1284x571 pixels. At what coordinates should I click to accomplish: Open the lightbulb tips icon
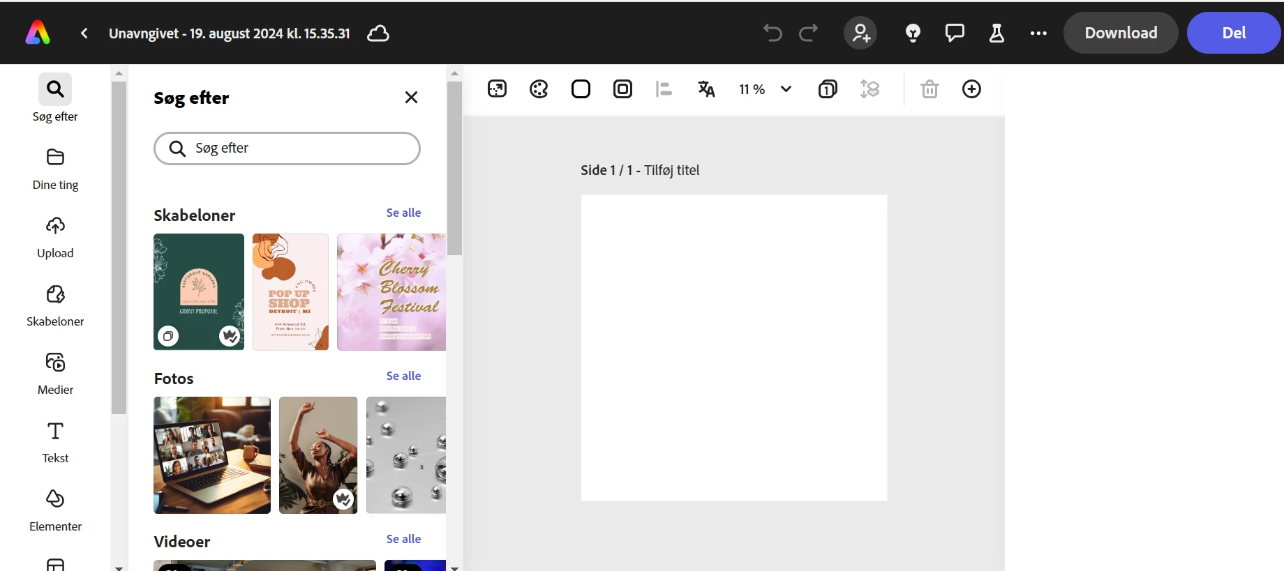tap(913, 33)
